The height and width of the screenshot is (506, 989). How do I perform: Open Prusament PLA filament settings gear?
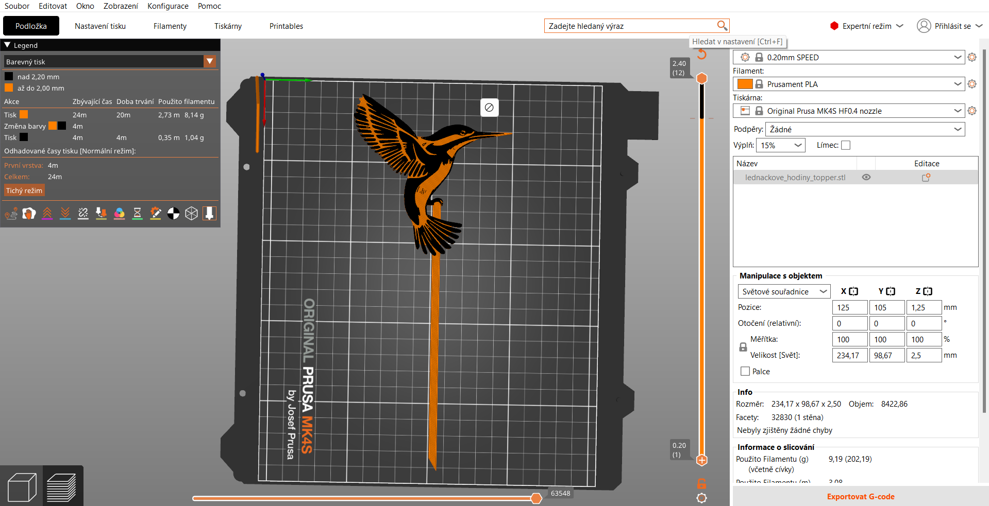pyautogui.click(x=972, y=84)
